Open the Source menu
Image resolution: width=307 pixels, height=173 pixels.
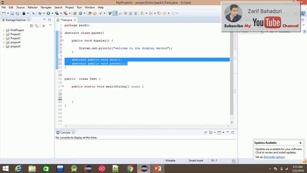(x=20, y=8)
